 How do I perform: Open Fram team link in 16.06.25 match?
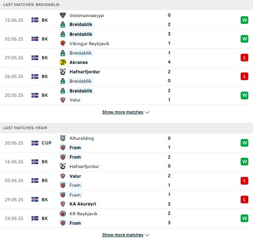pyautogui.click(x=75, y=157)
